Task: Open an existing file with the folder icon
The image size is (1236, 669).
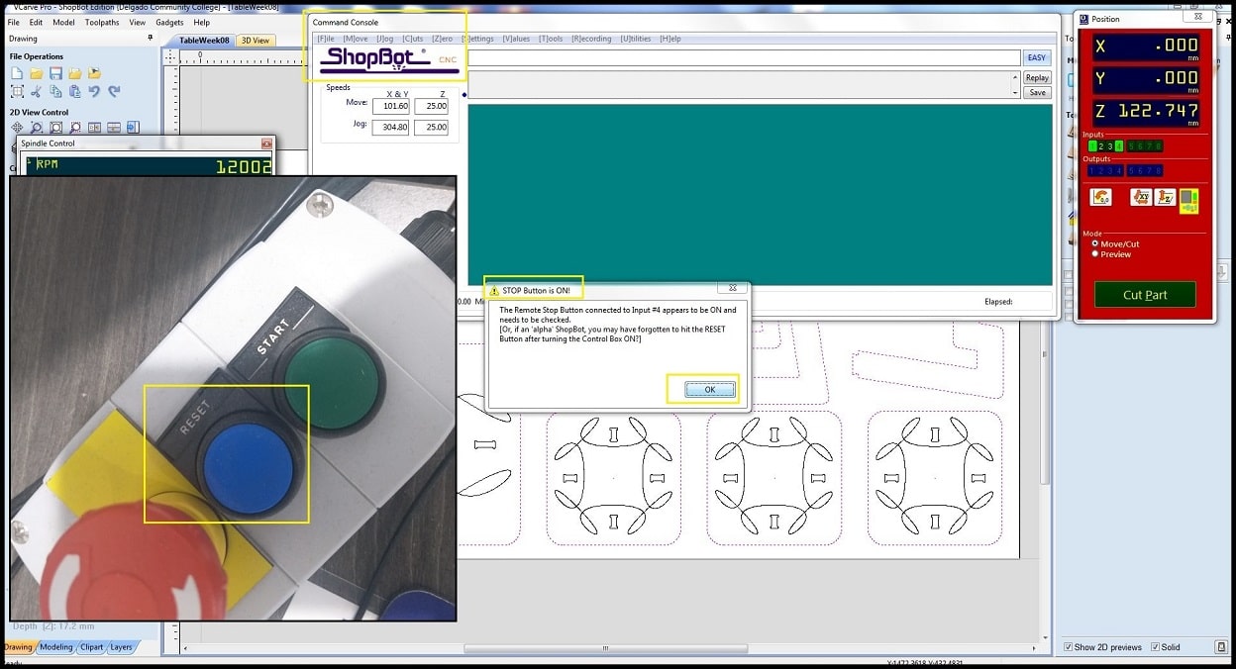Action: (36, 73)
